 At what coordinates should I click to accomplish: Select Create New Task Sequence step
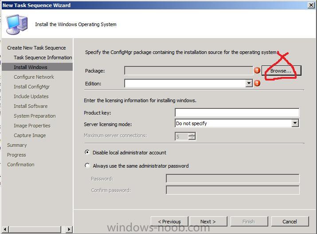(x=36, y=48)
